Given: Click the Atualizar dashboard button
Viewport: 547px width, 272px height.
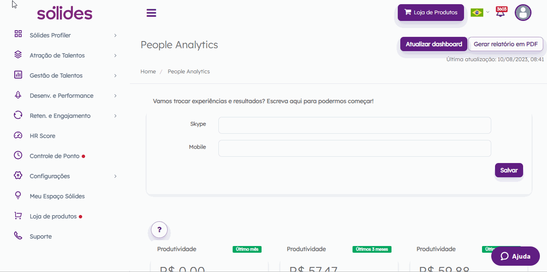Looking at the screenshot, I should point(434,44).
